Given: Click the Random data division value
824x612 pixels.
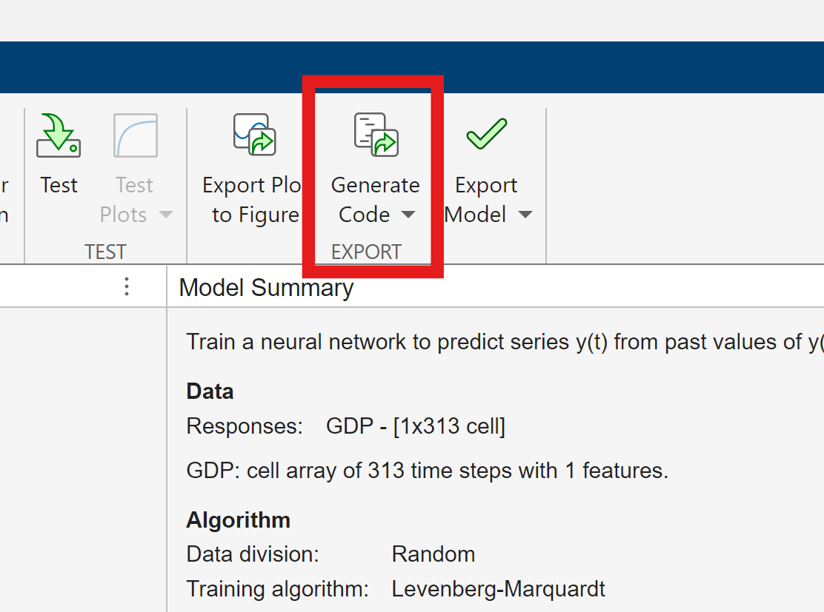Looking at the screenshot, I should [x=433, y=554].
